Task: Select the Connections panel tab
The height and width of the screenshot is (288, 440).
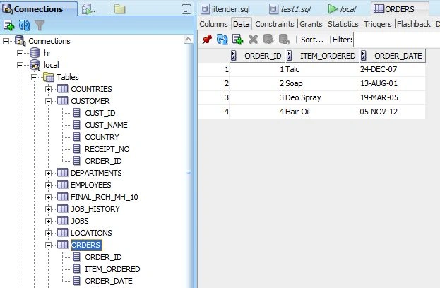Action: click(x=39, y=9)
